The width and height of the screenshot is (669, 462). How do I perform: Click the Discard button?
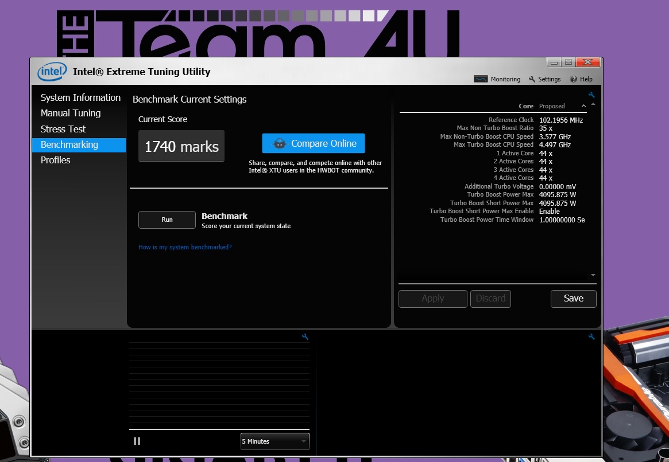tap(490, 299)
